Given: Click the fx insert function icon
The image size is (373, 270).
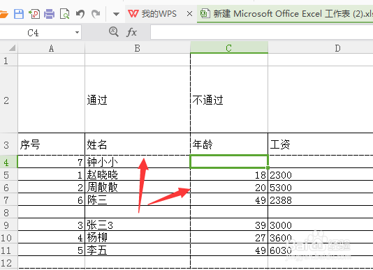Looking at the screenshot, I should point(131,32).
